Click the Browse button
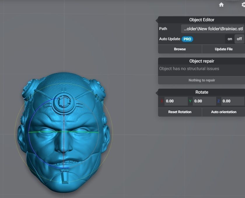Screen dimensions: 245x198 click(x=180, y=49)
